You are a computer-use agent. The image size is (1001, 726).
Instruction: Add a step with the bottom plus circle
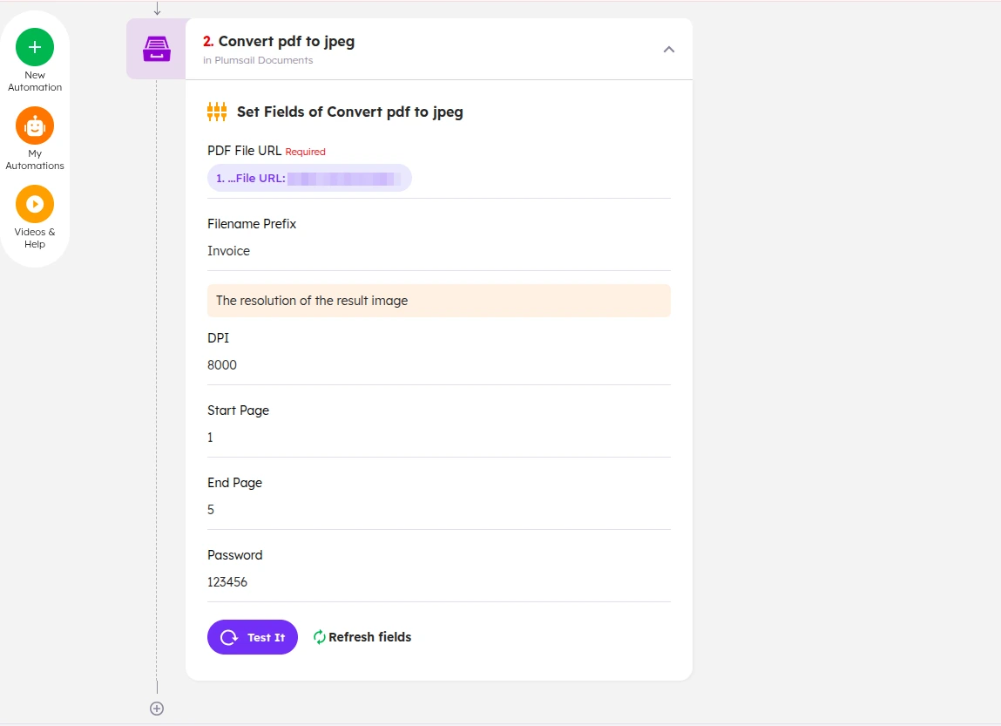coord(157,708)
